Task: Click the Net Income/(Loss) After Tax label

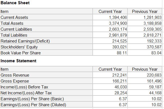Action: pos(26,93)
